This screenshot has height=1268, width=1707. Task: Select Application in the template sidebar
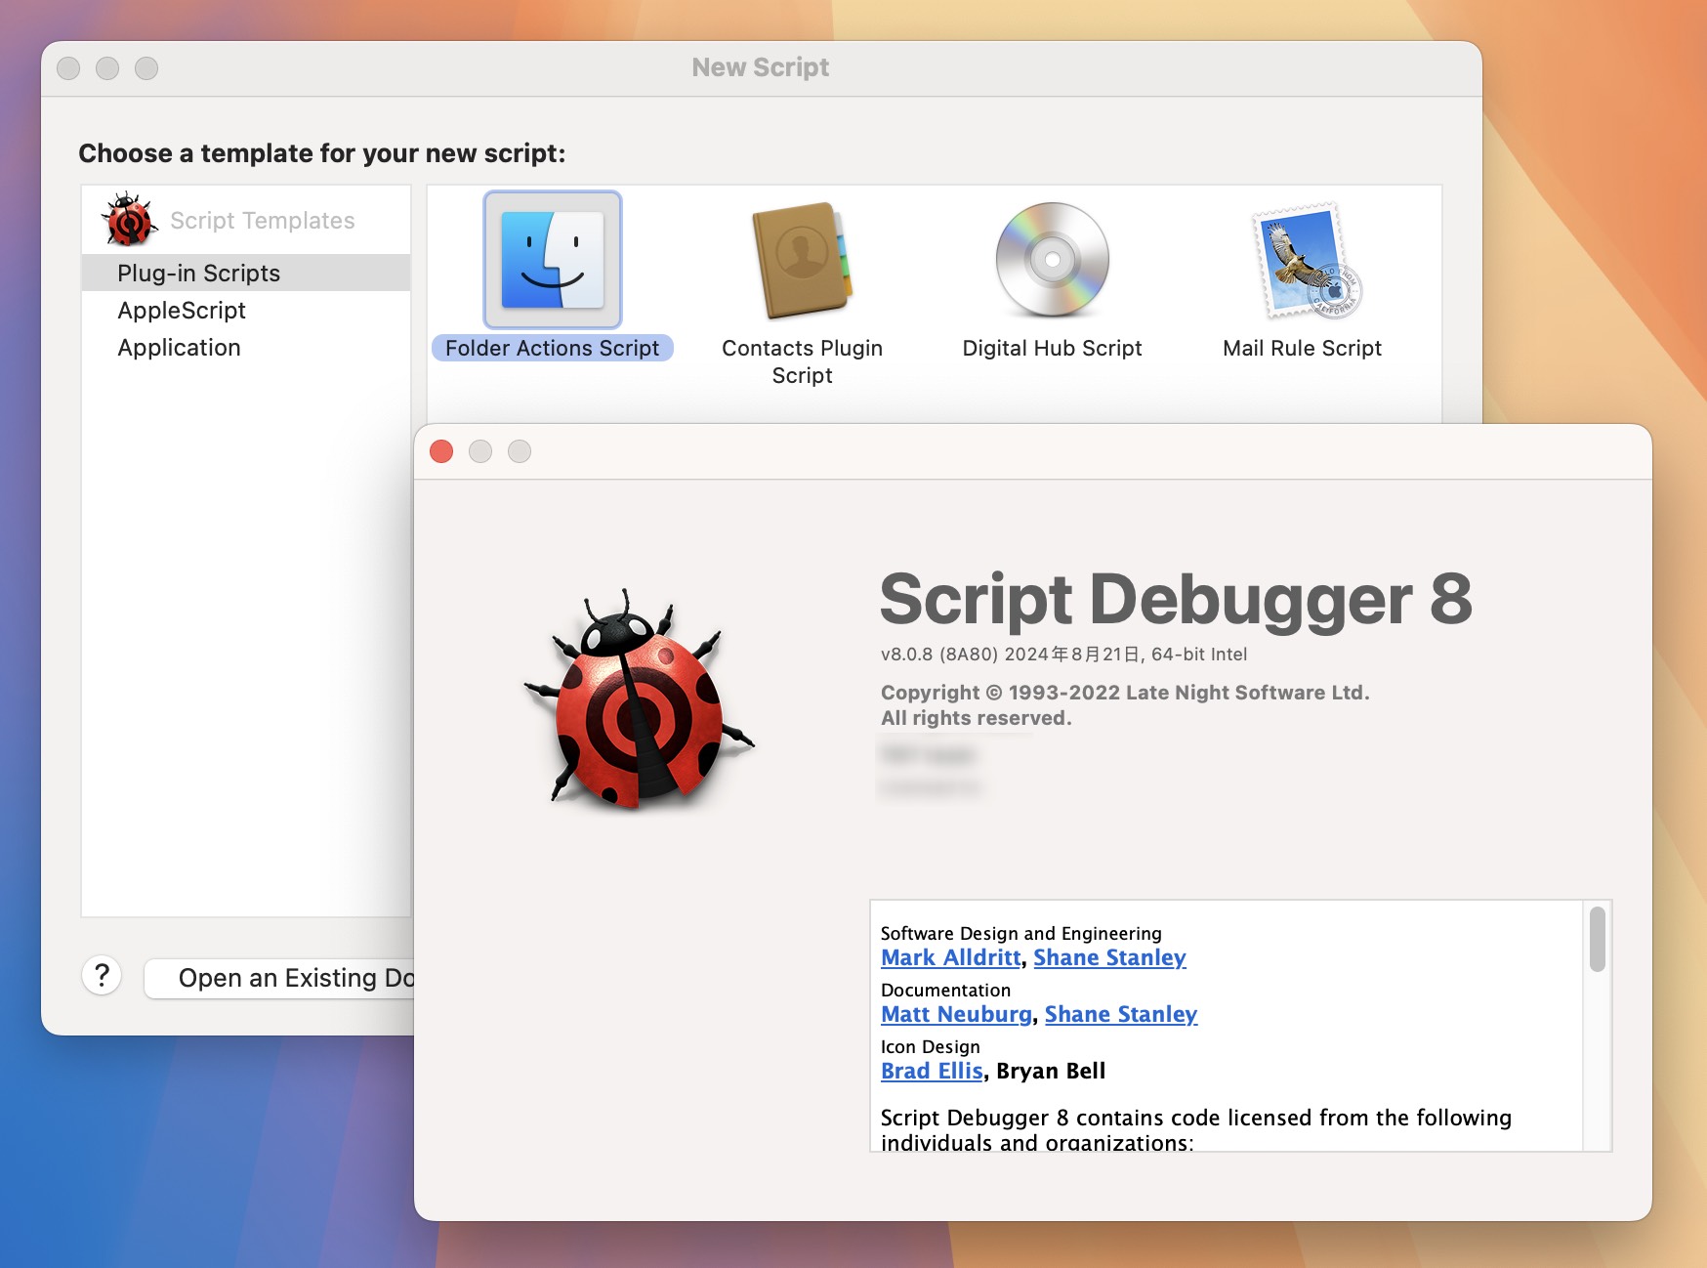coord(179,348)
